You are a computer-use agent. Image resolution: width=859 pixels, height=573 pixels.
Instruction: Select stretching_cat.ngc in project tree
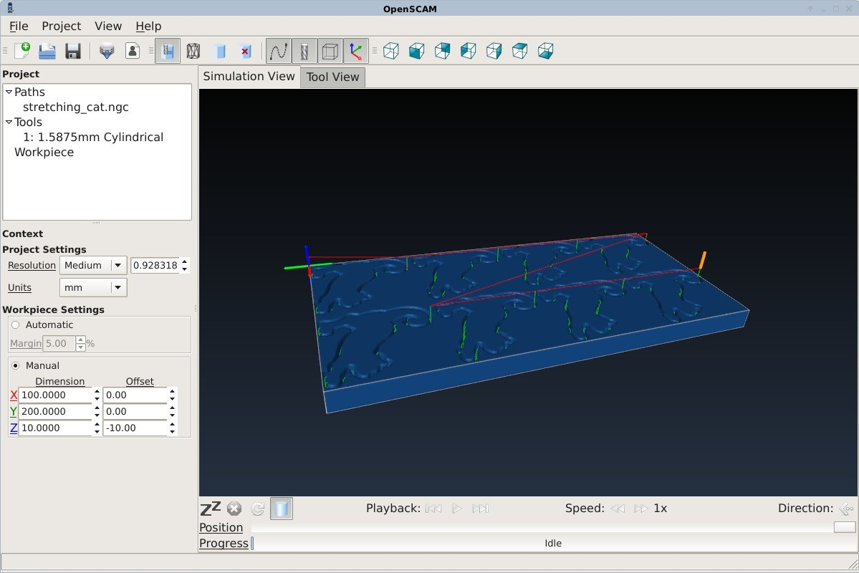pyautogui.click(x=75, y=107)
